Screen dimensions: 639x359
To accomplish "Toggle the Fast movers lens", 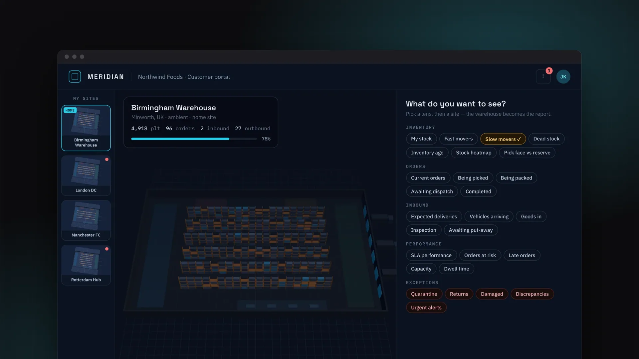I will pyautogui.click(x=458, y=139).
